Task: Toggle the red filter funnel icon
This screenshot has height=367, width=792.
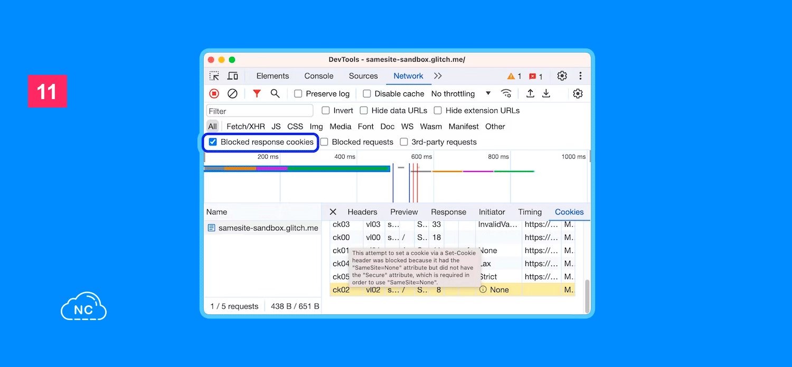Action: coord(257,93)
